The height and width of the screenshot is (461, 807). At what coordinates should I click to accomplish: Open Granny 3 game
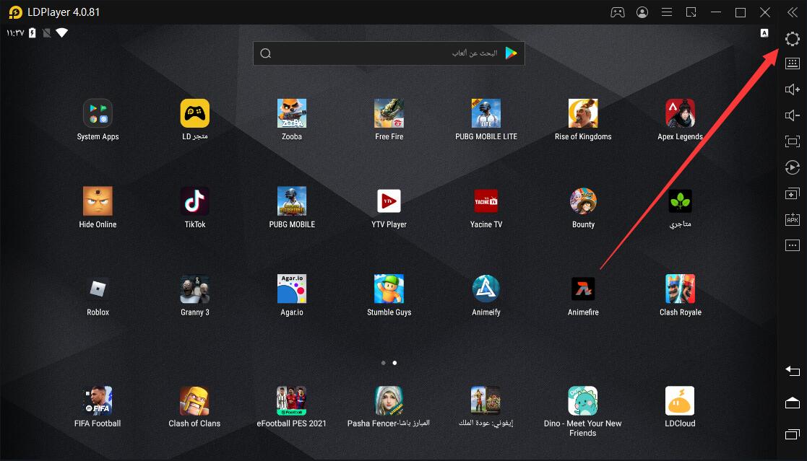pyautogui.click(x=194, y=289)
